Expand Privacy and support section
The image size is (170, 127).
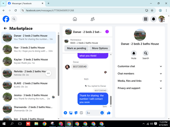point(140,88)
